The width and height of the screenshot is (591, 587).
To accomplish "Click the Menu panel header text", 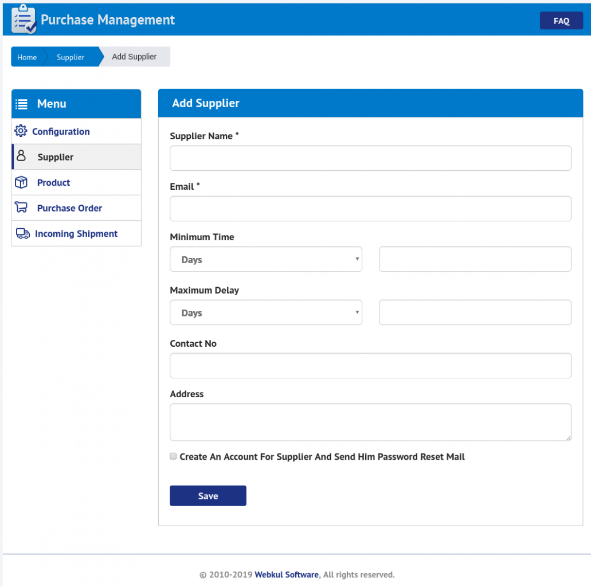I will tap(52, 104).
